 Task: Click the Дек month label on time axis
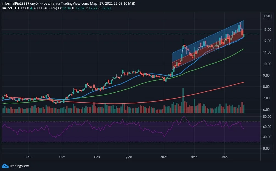pos(129,157)
